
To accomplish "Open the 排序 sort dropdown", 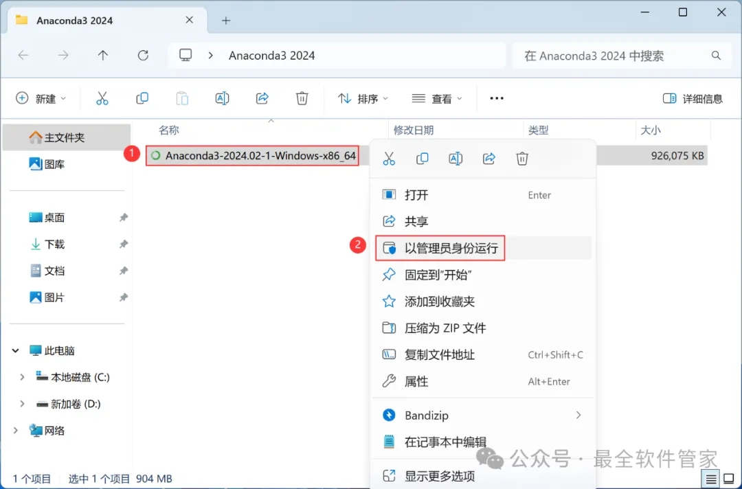I will click(363, 98).
